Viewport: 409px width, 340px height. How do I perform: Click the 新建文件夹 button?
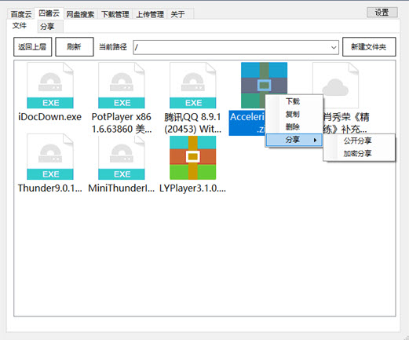tap(369, 47)
